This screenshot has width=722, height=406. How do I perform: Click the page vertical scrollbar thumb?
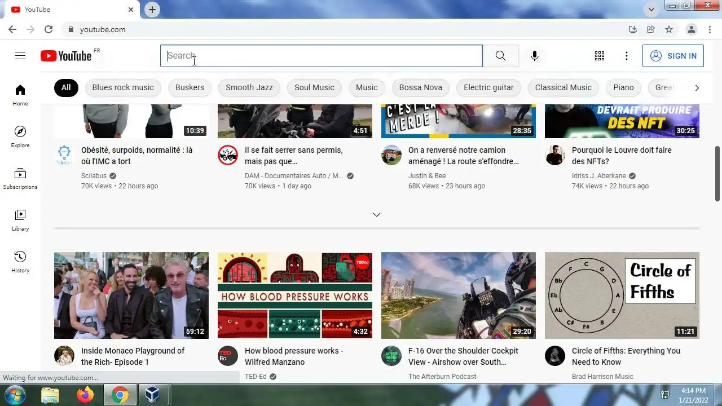[x=717, y=173]
